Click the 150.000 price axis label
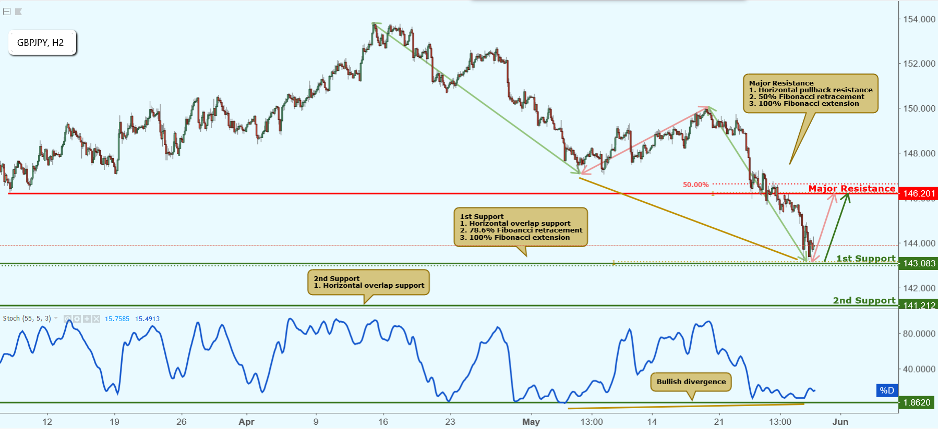This screenshot has width=938, height=429. click(x=919, y=108)
